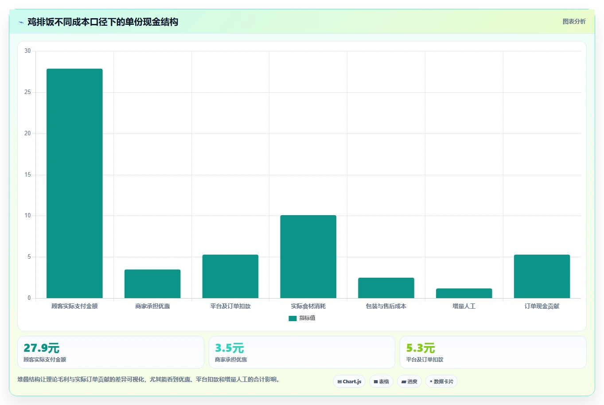This screenshot has width=604, height=405.
Task: Click the 数据卡片 diamond icon
Action: tap(431, 381)
